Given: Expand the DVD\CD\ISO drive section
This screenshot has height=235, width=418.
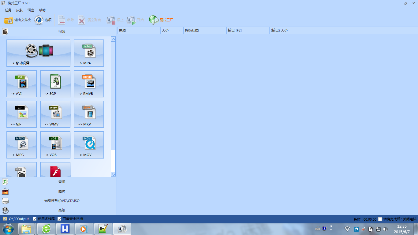Looking at the screenshot, I should 62,201.
